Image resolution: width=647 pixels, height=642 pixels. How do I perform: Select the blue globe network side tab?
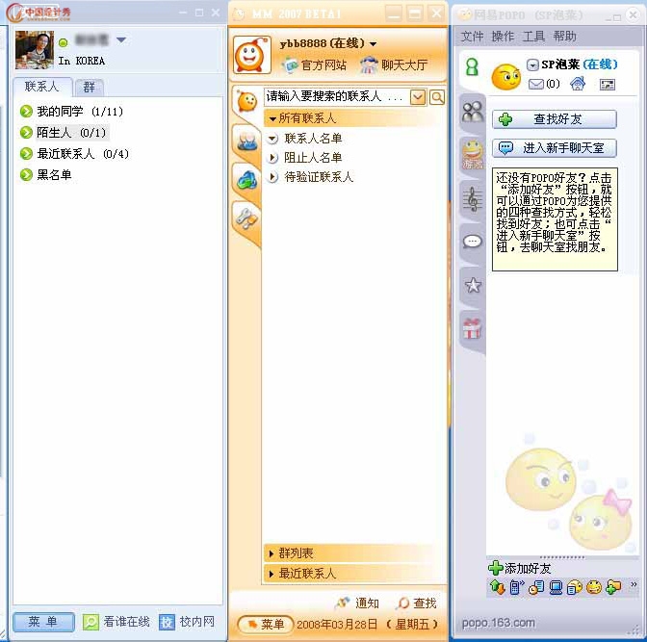coord(247,179)
